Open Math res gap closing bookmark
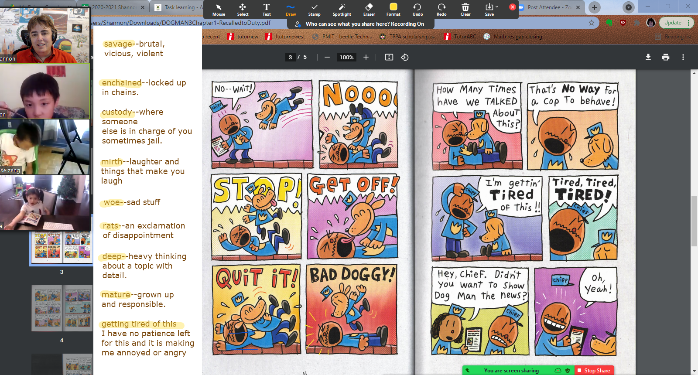The width and height of the screenshot is (698, 375). point(513,37)
